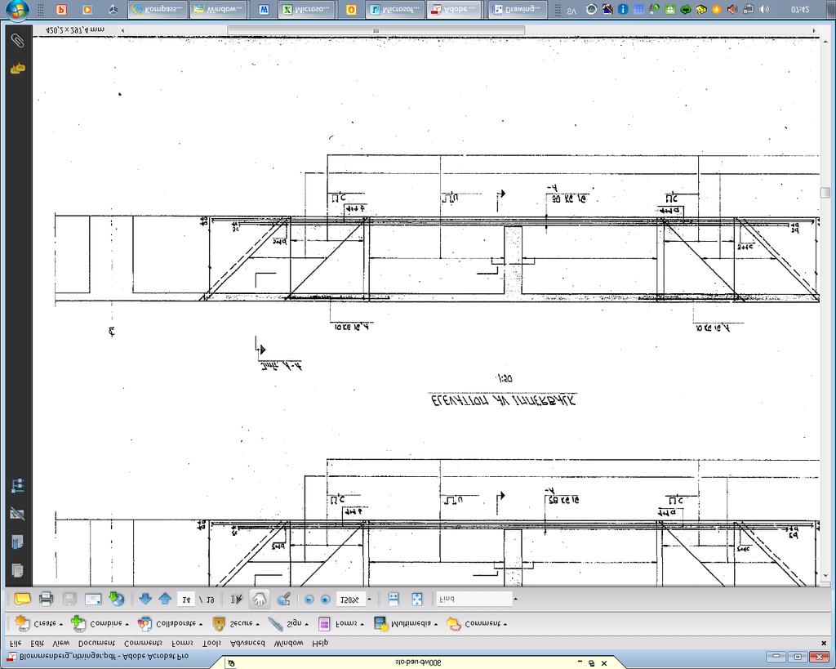This screenshot has width=836, height=669.
Task: Open the View menu
Action: point(60,643)
